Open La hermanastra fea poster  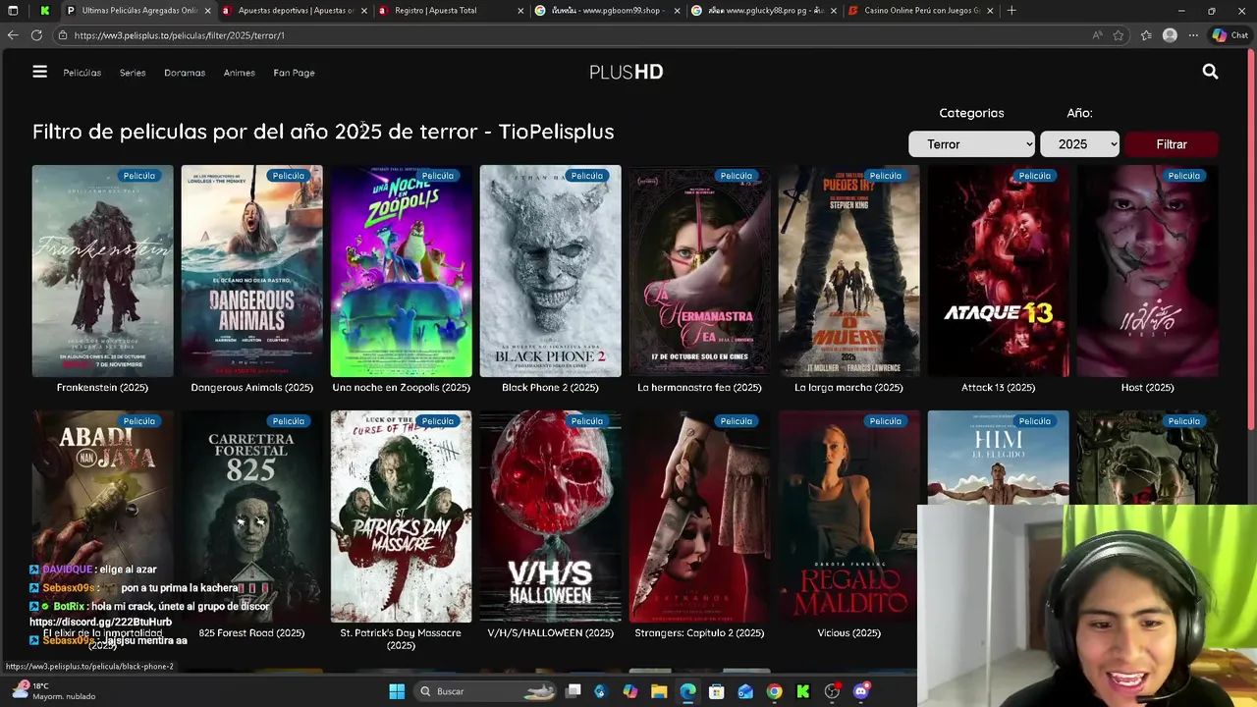(699, 271)
